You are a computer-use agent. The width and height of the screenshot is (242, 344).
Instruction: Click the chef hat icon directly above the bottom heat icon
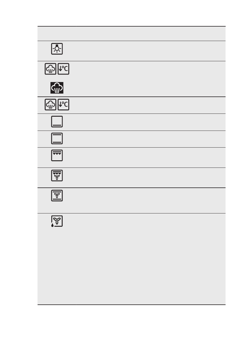51,105
